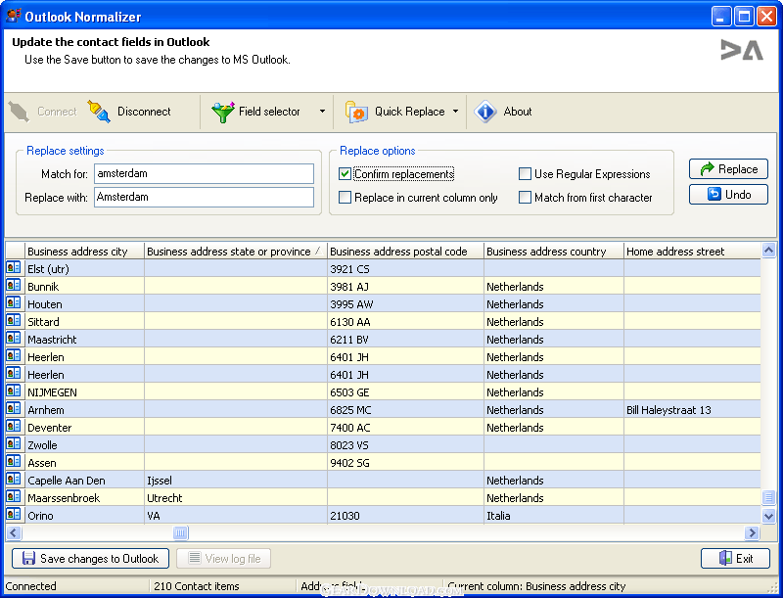The image size is (783, 598).
Task: Click the green arrow icon on Replace button
Action: [x=707, y=169]
